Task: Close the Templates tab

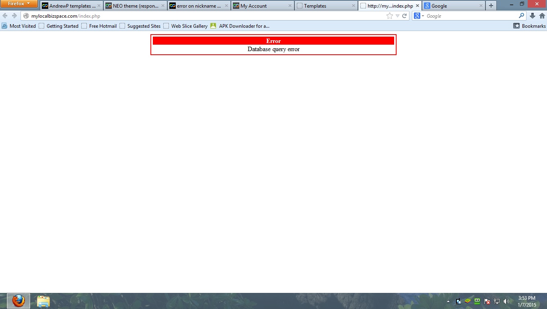Action: [353, 6]
